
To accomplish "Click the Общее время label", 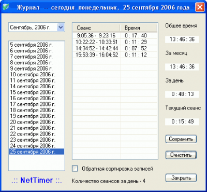I will (181, 26).
